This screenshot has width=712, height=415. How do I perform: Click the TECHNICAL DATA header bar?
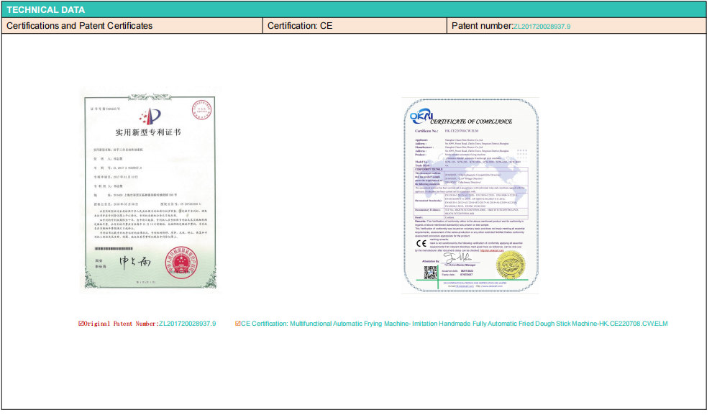(x=356, y=10)
